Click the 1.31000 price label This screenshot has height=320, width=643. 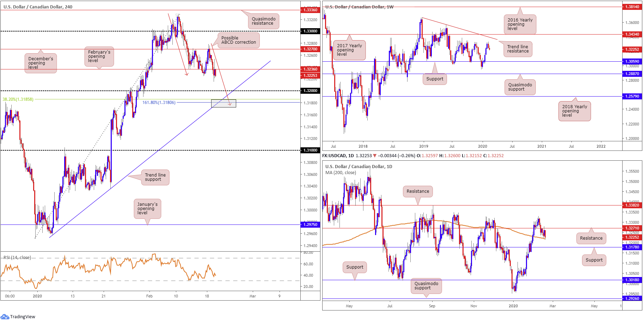click(310, 150)
